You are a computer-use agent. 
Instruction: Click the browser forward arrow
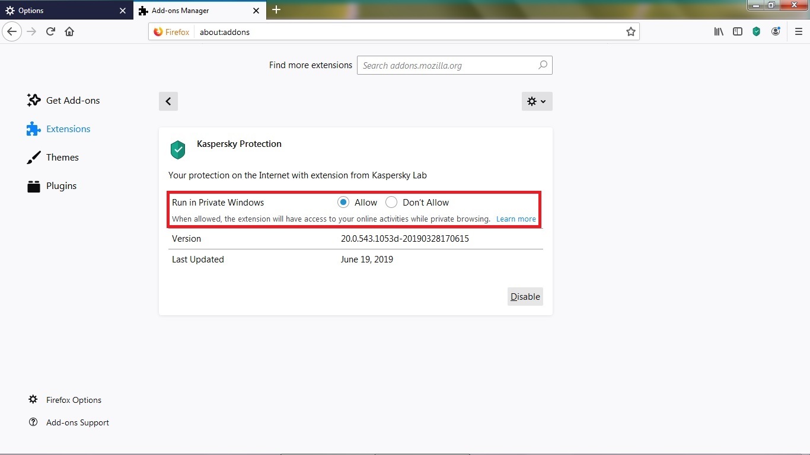(31, 31)
